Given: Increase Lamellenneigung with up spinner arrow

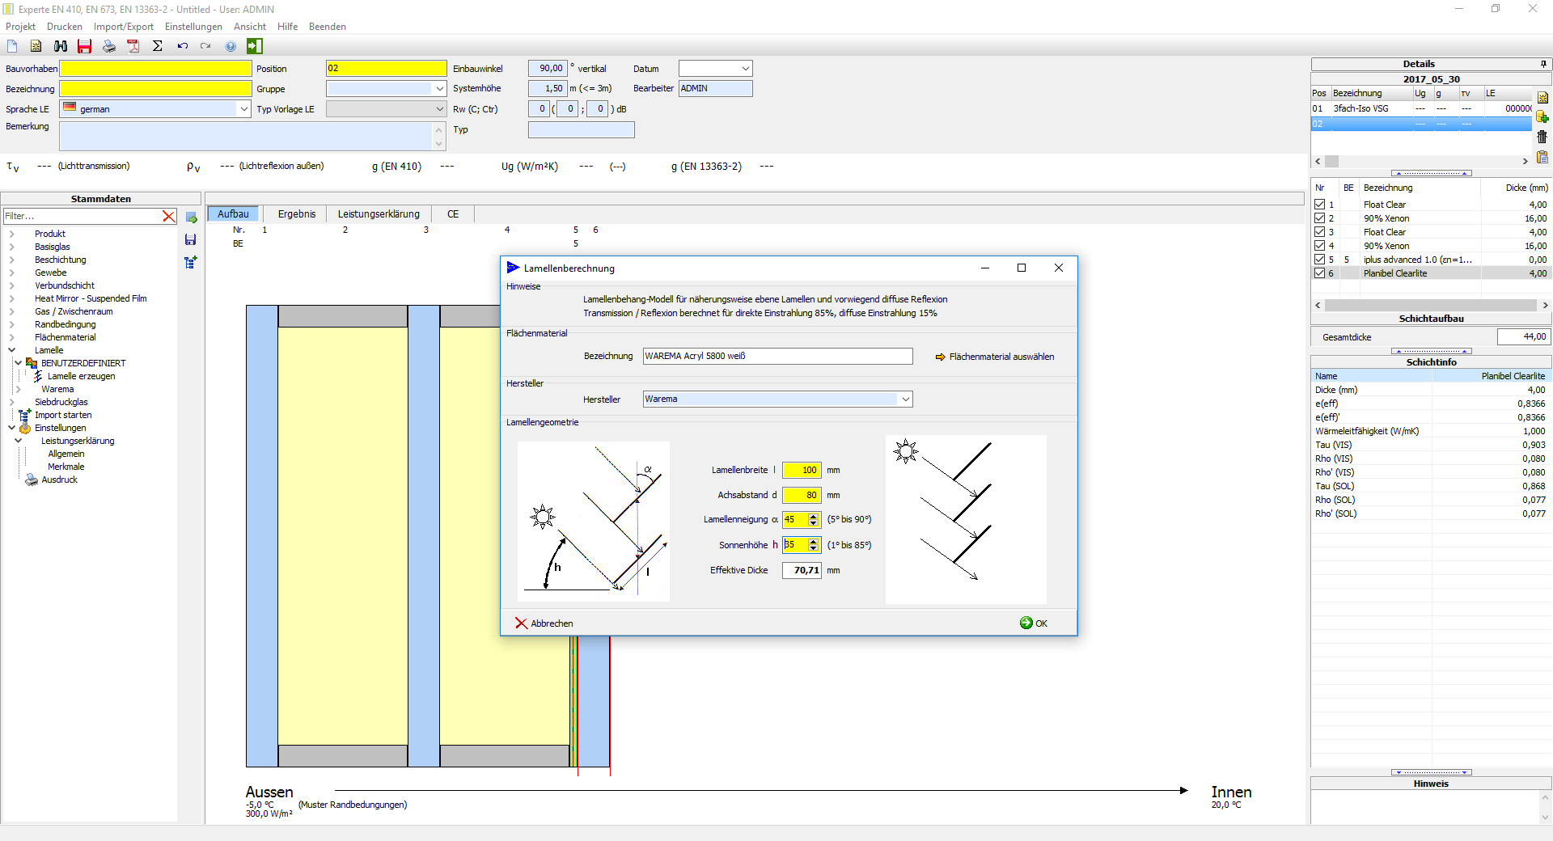Looking at the screenshot, I should (x=814, y=516).
